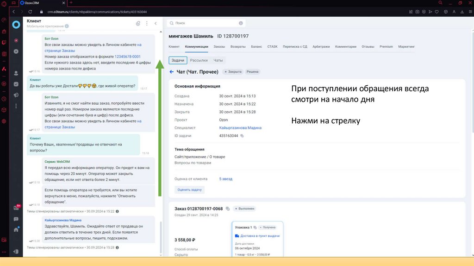The width and height of the screenshot is (474, 266).
Task: Click the sender name Кайыргазинова Мадина in chat
Action: [x=63, y=220]
